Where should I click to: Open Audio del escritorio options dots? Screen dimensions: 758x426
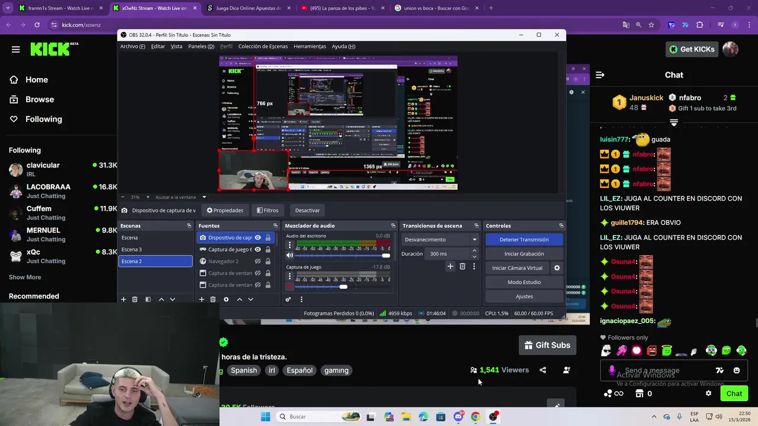pyautogui.click(x=290, y=244)
